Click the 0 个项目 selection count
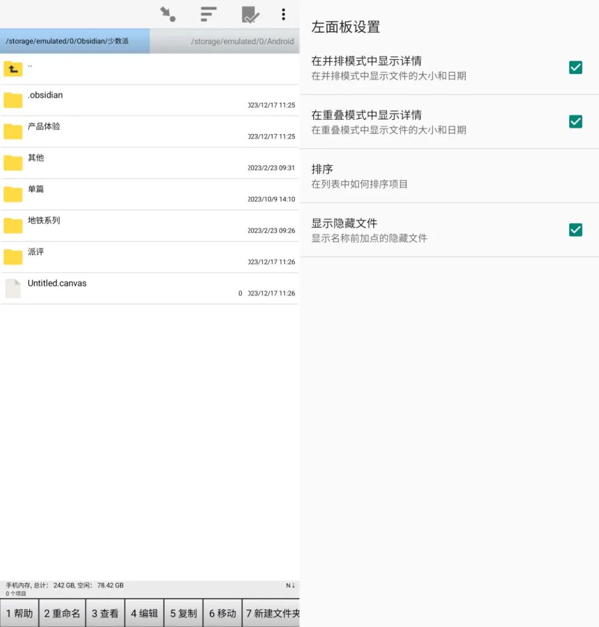Screen dimensions: 599x627 pos(16,594)
